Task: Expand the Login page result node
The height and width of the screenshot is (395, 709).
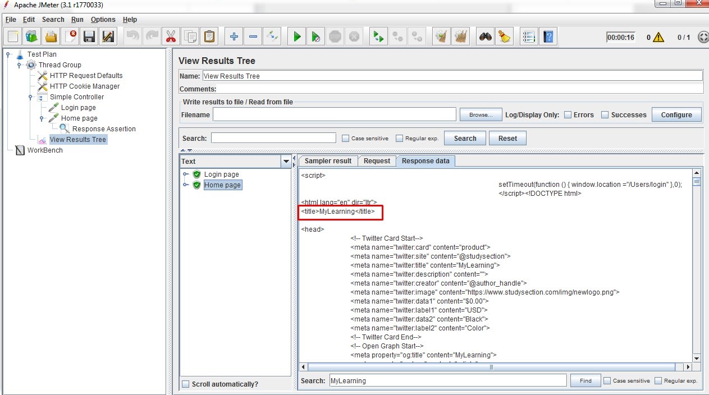Action: coord(186,174)
